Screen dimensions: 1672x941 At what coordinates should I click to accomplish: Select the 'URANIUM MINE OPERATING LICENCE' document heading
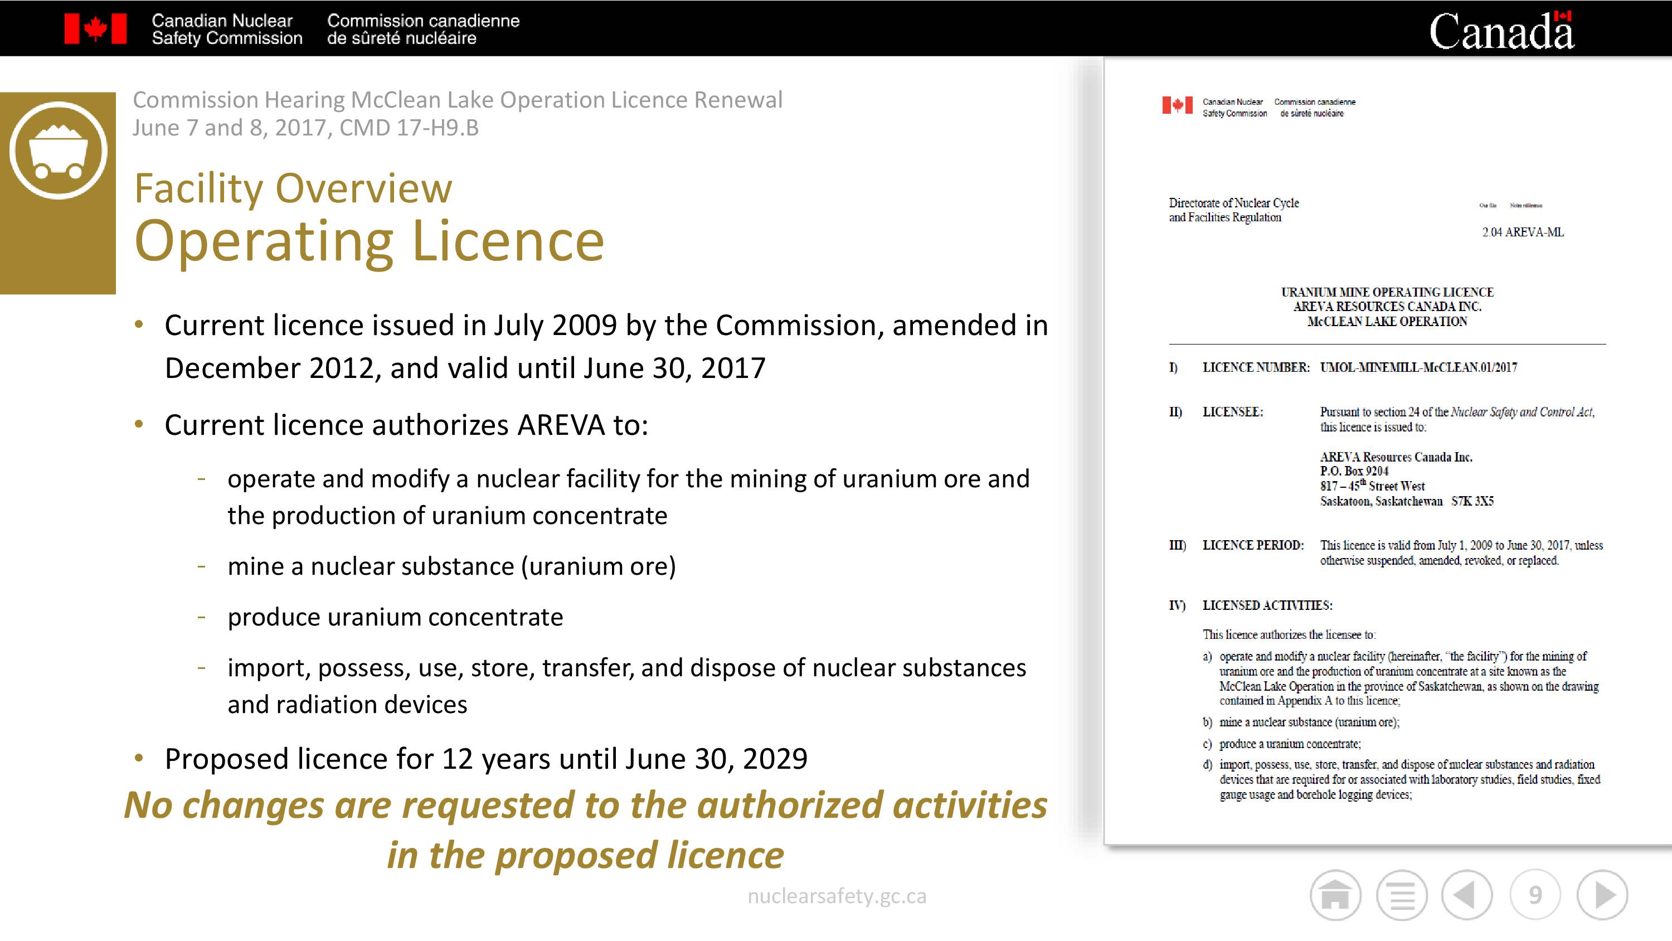(x=1387, y=292)
